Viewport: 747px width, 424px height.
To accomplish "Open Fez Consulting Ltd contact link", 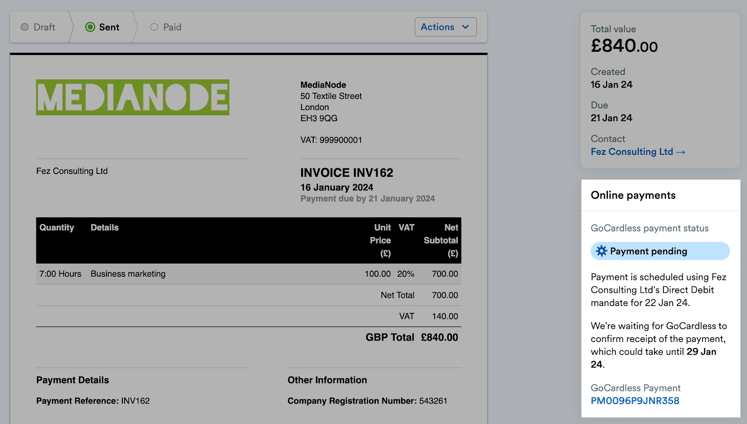I will coord(638,152).
